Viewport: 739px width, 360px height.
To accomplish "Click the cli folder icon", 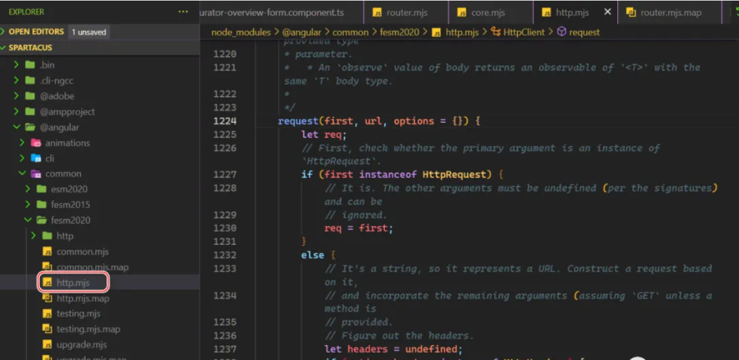I will click(x=36, y=159).
